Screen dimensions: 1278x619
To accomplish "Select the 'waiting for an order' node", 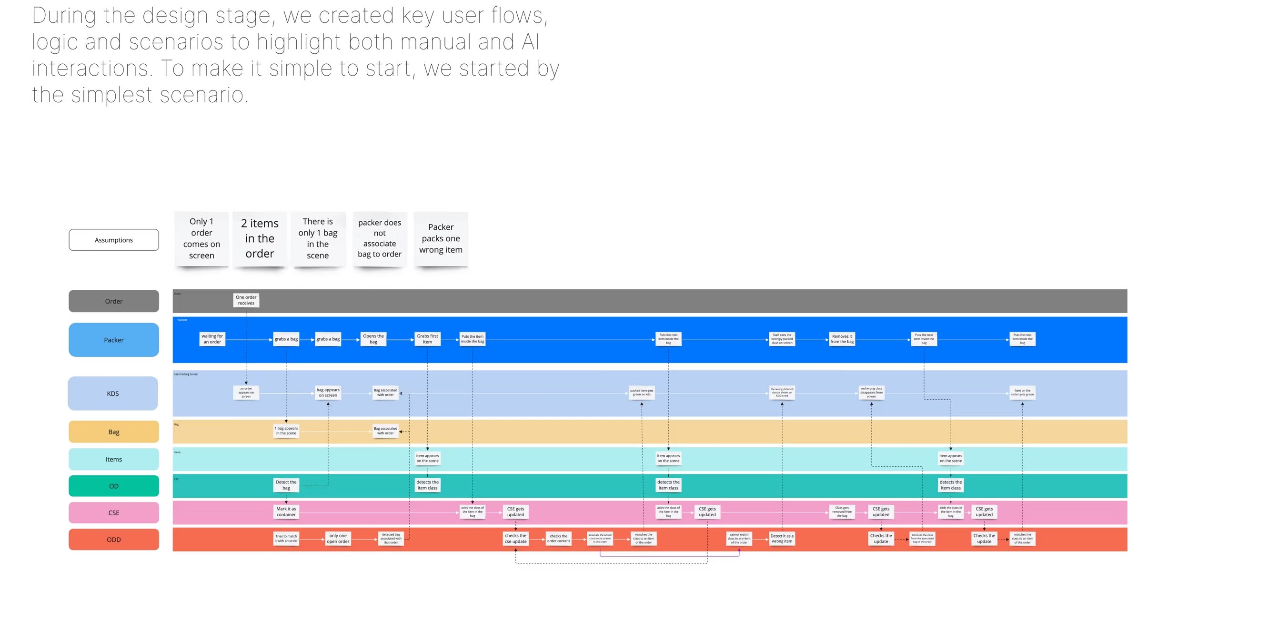I will tap(212, 339).
